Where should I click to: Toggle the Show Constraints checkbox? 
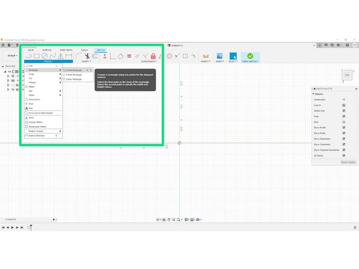click(x=344, y=144)
